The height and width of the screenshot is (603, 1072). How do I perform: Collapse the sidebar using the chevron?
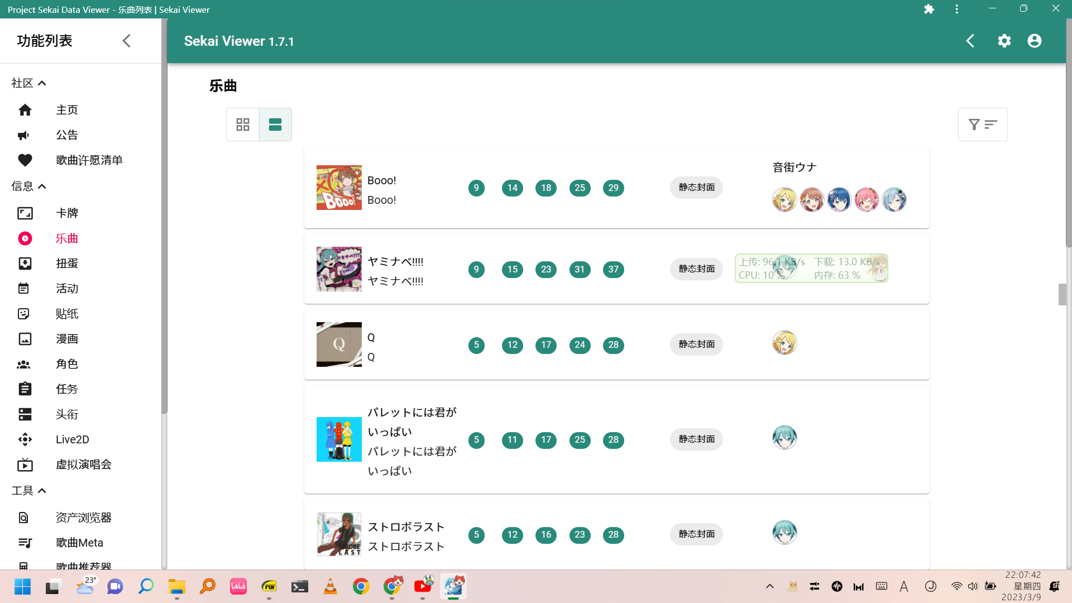pos(126,41)
